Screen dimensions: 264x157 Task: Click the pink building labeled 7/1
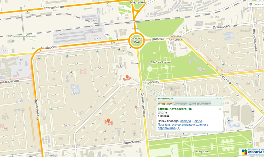click(x=83, y=71)
